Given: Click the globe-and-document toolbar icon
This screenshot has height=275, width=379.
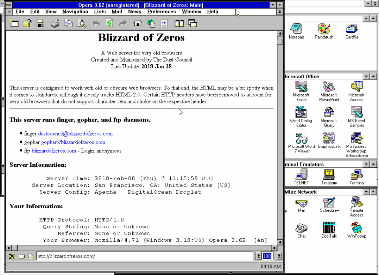Looking at the screenshot, I should [x=151, y=23].
